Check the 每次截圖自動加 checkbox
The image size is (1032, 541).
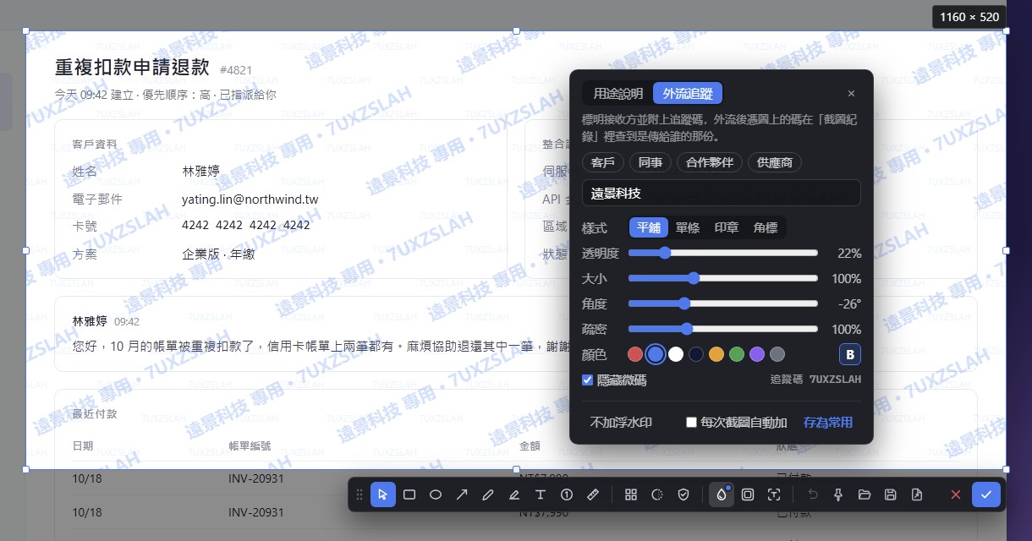point(691,423)
